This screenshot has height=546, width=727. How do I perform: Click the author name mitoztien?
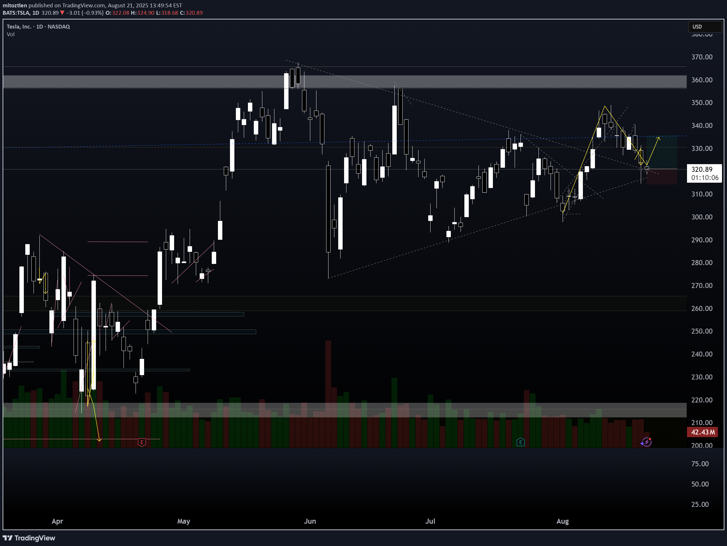[15, 5]
